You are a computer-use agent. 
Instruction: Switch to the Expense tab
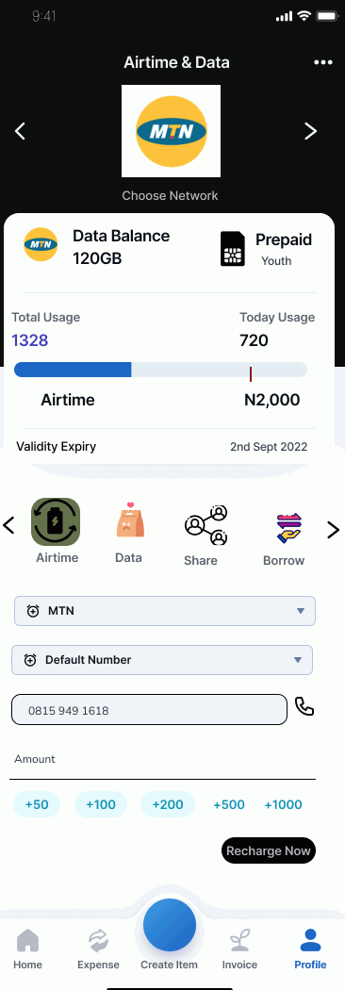[x=98, y=949]
